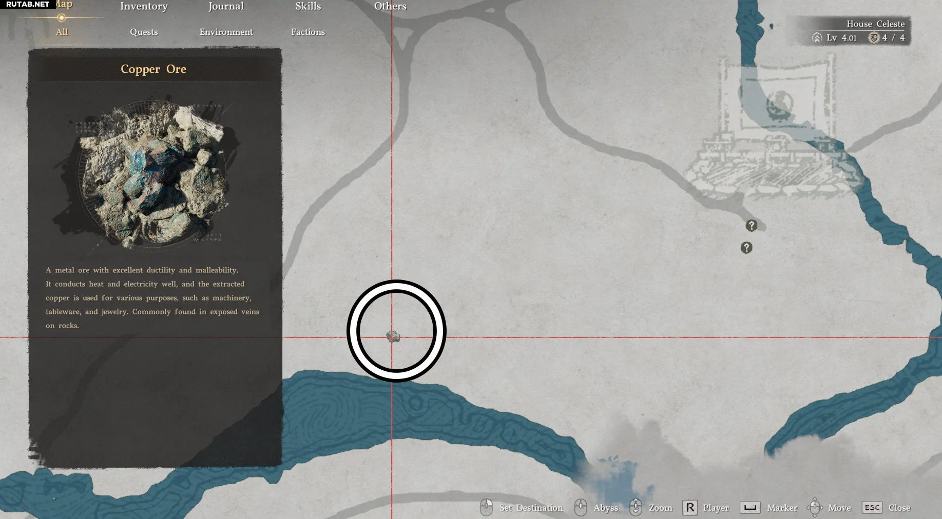
Task: Open the Skills tab
Action: 308,7
